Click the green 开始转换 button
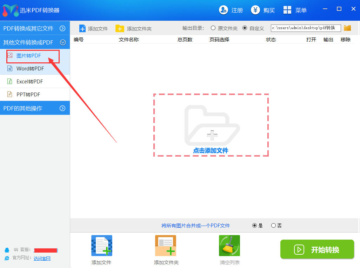 317,249
